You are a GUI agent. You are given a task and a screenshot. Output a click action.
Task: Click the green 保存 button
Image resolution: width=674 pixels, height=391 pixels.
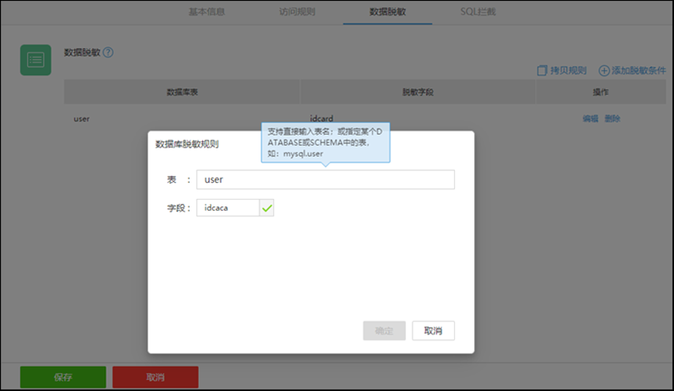(63, 377)
